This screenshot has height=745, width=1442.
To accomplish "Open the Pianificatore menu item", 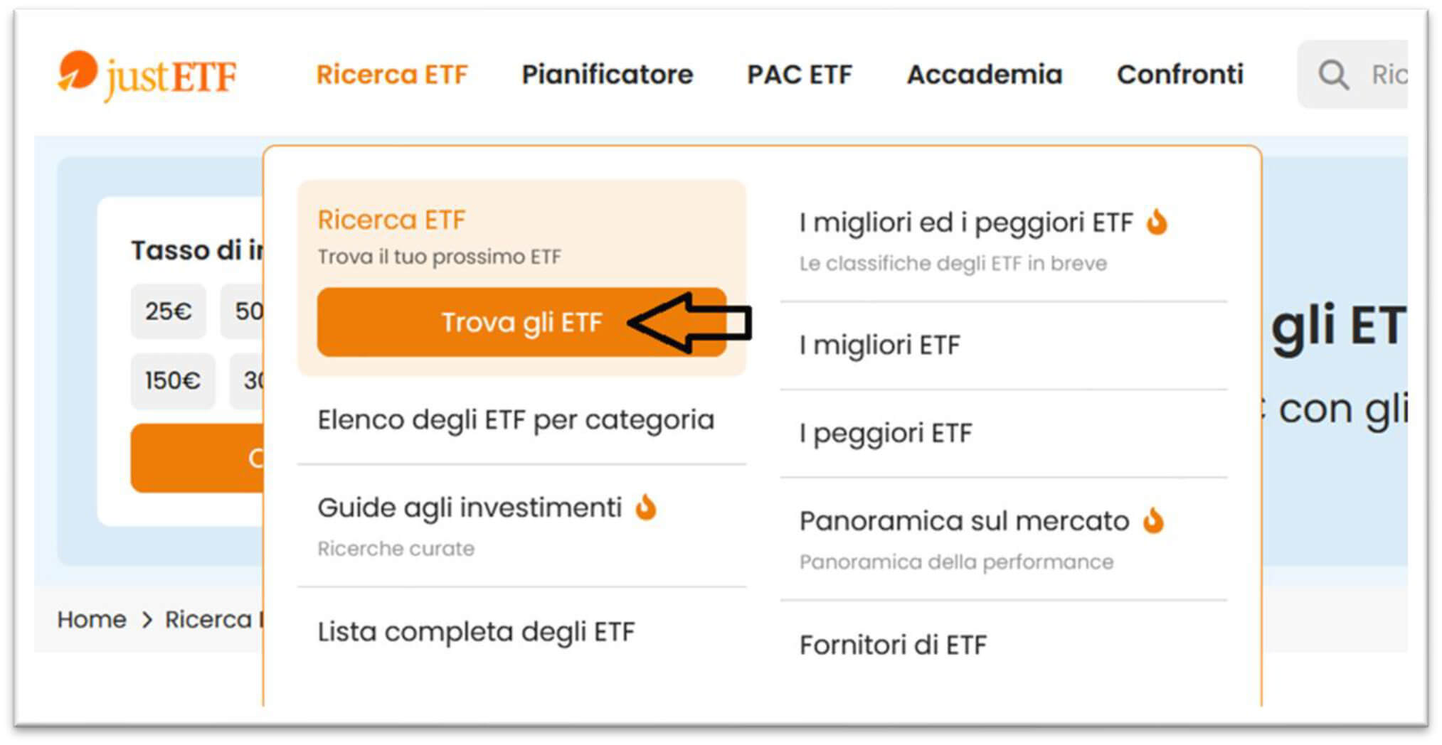I will click(x=607, y=75).
